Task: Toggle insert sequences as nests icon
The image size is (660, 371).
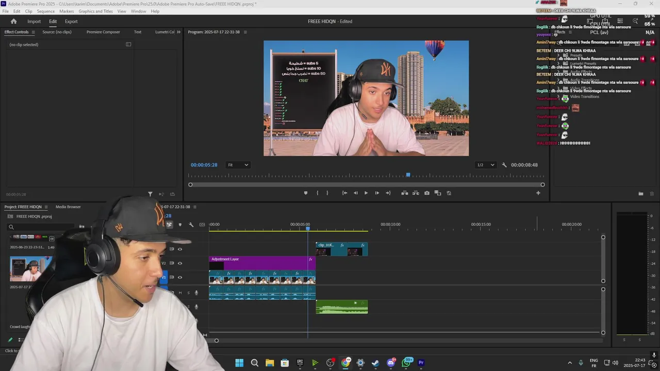Action: [169, 225]
